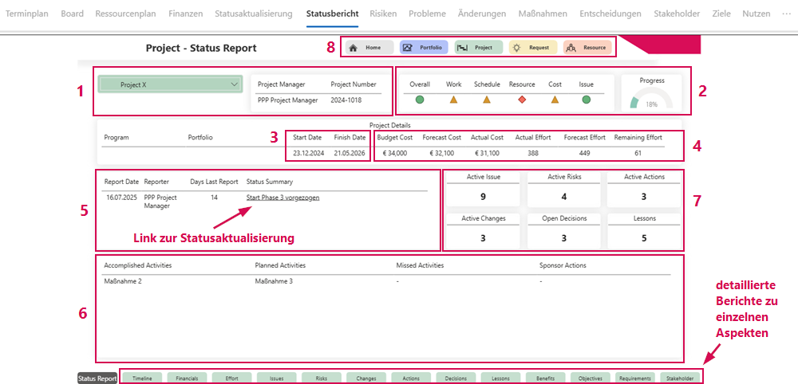This screenshot has width=798, height=384.
Task: Open the Financials detail report
Action: tap(188, 378)
